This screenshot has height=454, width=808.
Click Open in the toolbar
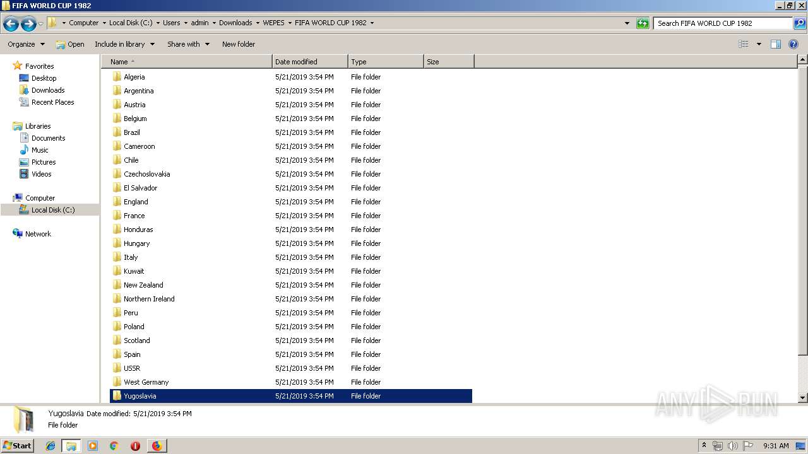(70, 44)
